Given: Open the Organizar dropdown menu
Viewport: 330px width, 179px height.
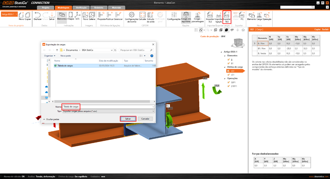Looking at the screenshot, I should (50, 56).
